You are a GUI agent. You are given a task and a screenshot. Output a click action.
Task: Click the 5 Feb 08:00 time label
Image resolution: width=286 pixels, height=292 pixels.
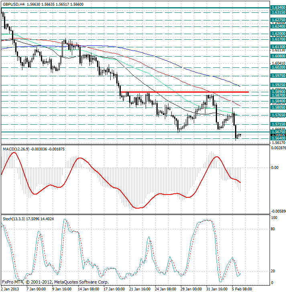(x=243, y=288)
